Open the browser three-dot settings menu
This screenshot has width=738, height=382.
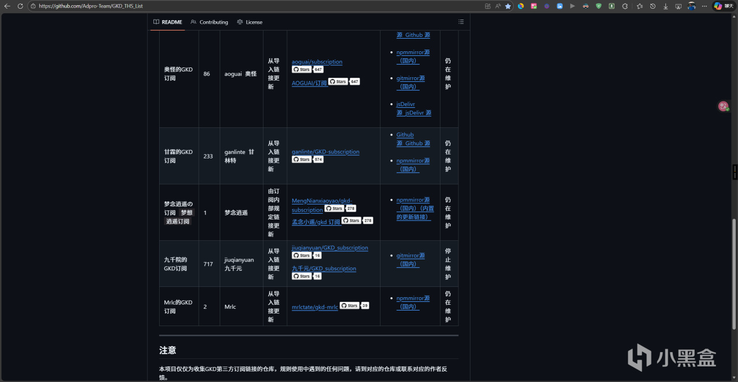[x=704, y=6]
